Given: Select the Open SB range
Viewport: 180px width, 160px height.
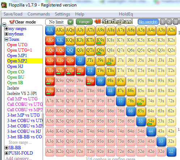Looking at the screenshot, I should pos(15,83).
